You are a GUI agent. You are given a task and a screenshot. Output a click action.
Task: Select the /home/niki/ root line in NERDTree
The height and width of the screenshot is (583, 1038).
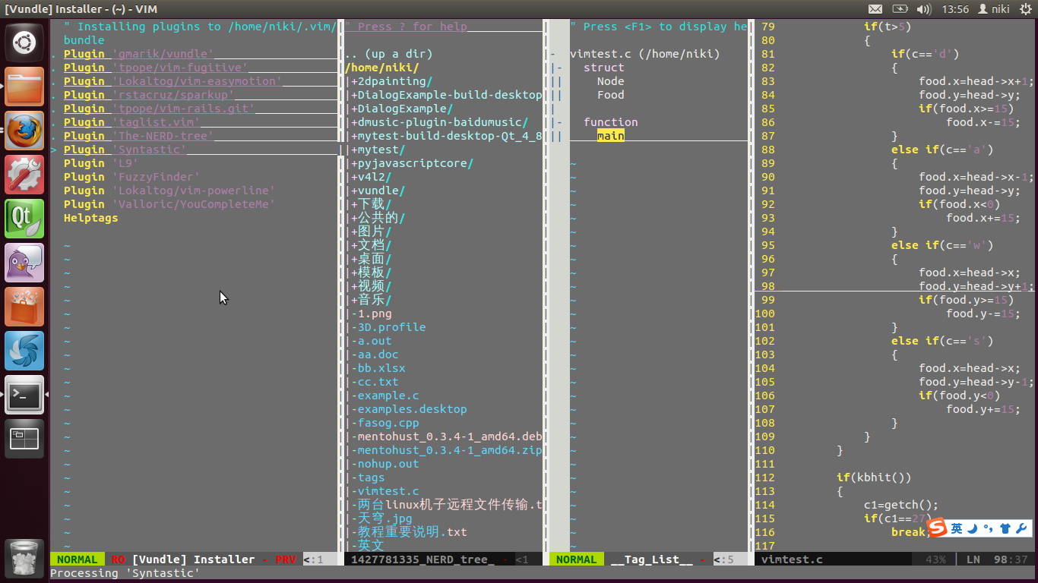click(x=381, y=68)
